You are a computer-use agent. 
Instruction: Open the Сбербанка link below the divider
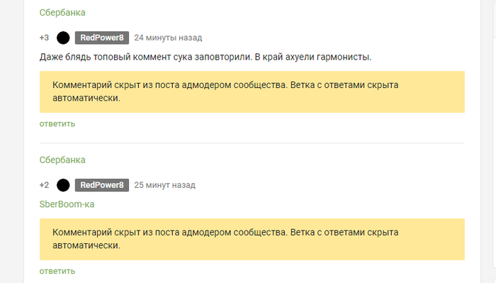[x=62, y=160]
